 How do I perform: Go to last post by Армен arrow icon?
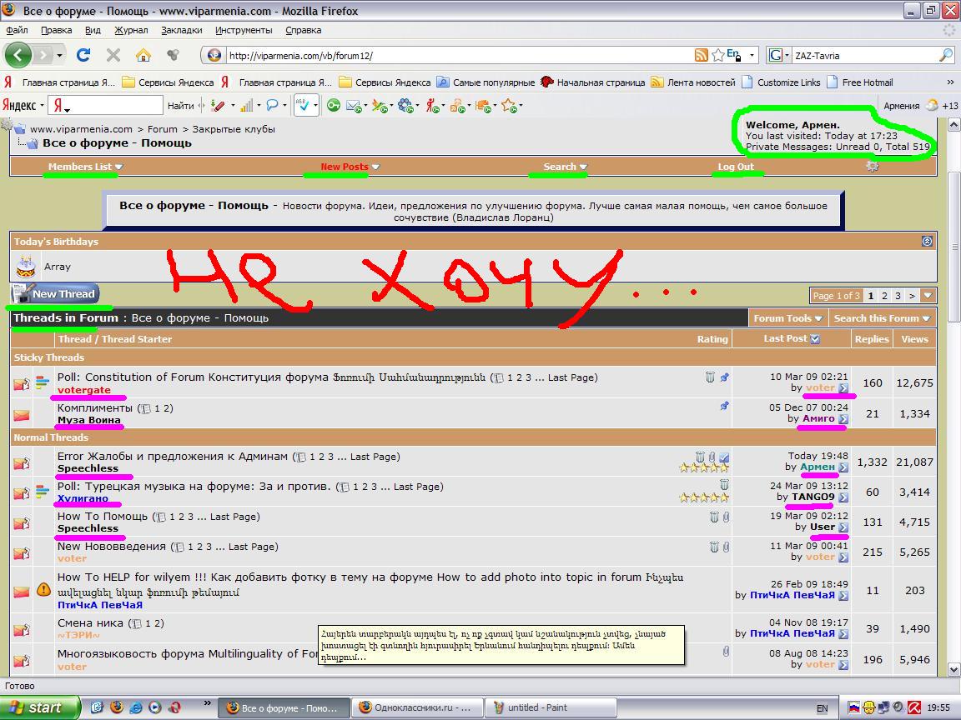click(843, 467)
